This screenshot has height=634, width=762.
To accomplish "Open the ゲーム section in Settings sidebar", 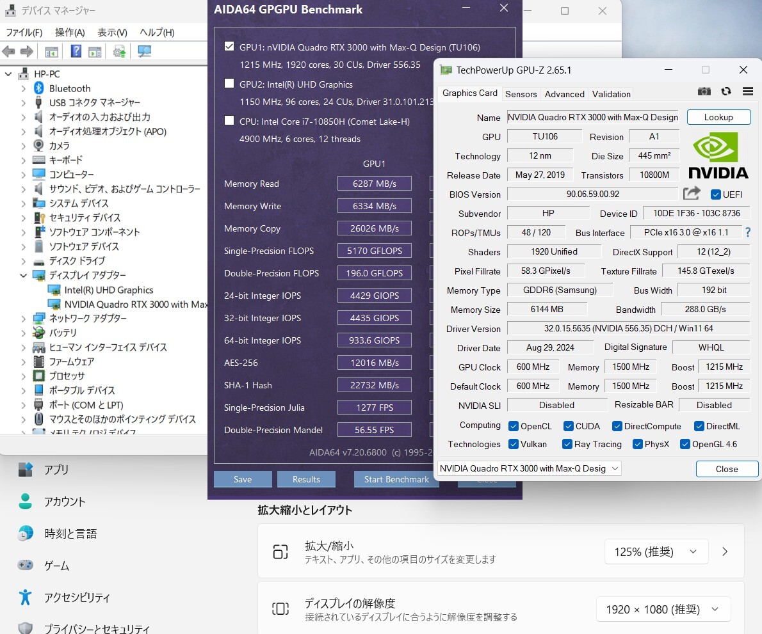I will click(x=56, y=566).
